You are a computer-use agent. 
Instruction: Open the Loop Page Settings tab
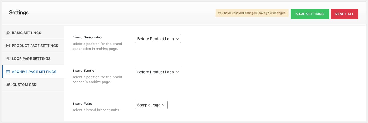point(33,59)
